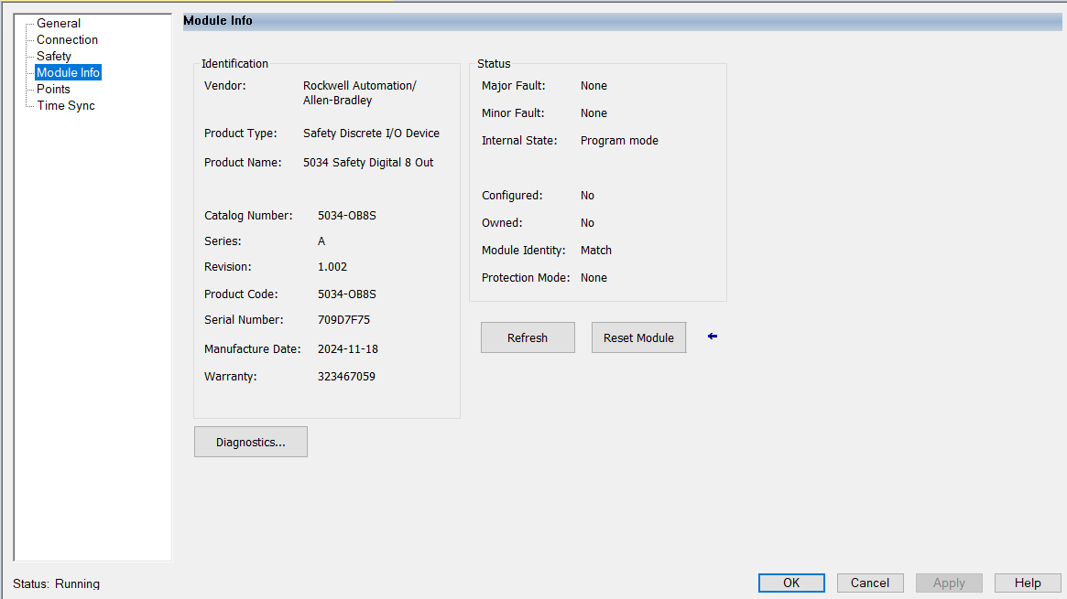Image resolution: width=1067 pixels, height=599 pixels.
Task: Open the General page in the tree
Action: [59, 23]
